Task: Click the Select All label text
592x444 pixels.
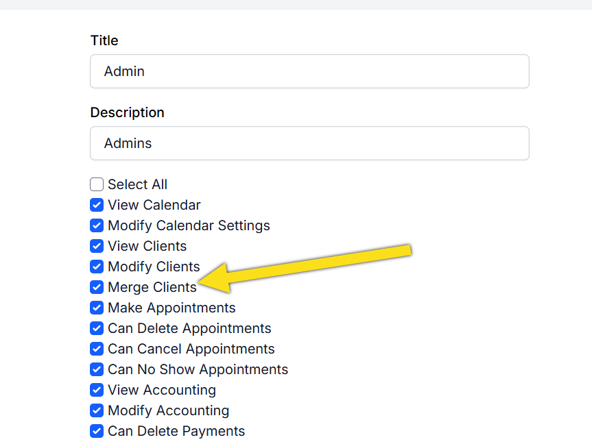Action: (137, 184)
